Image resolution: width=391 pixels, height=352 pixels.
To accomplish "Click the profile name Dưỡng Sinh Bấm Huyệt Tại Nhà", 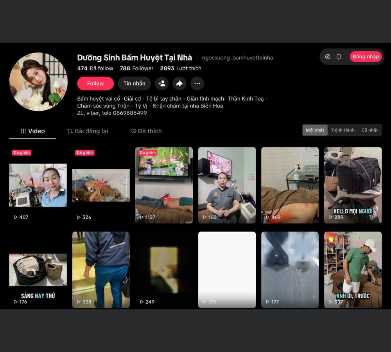I will pos(135,57).
